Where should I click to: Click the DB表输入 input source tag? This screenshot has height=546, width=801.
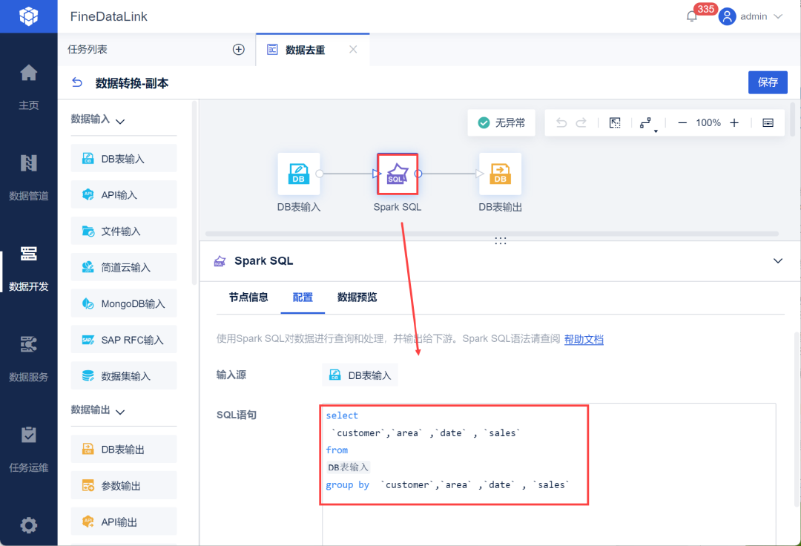pos(360,375)
